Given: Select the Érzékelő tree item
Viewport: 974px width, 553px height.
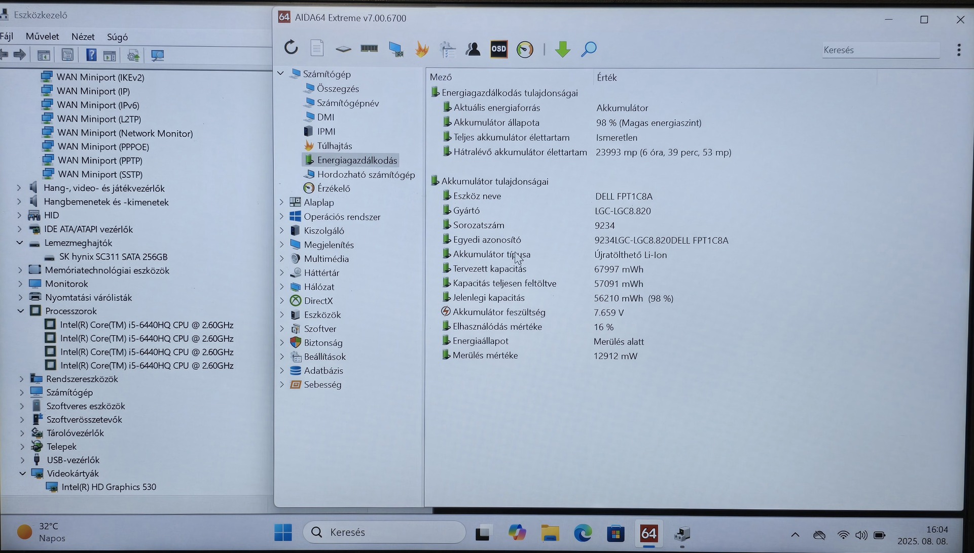Looking at the screenshot, I should (333, 188).
